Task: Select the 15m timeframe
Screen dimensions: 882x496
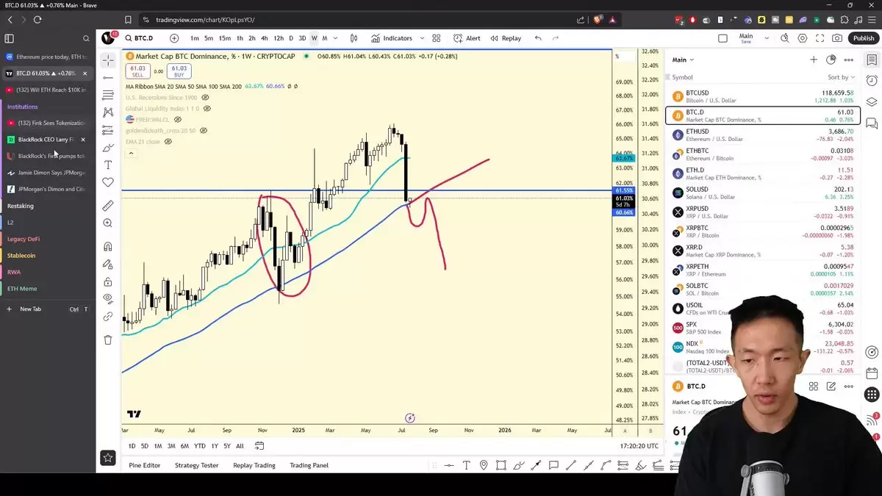Action: [224, 38]
